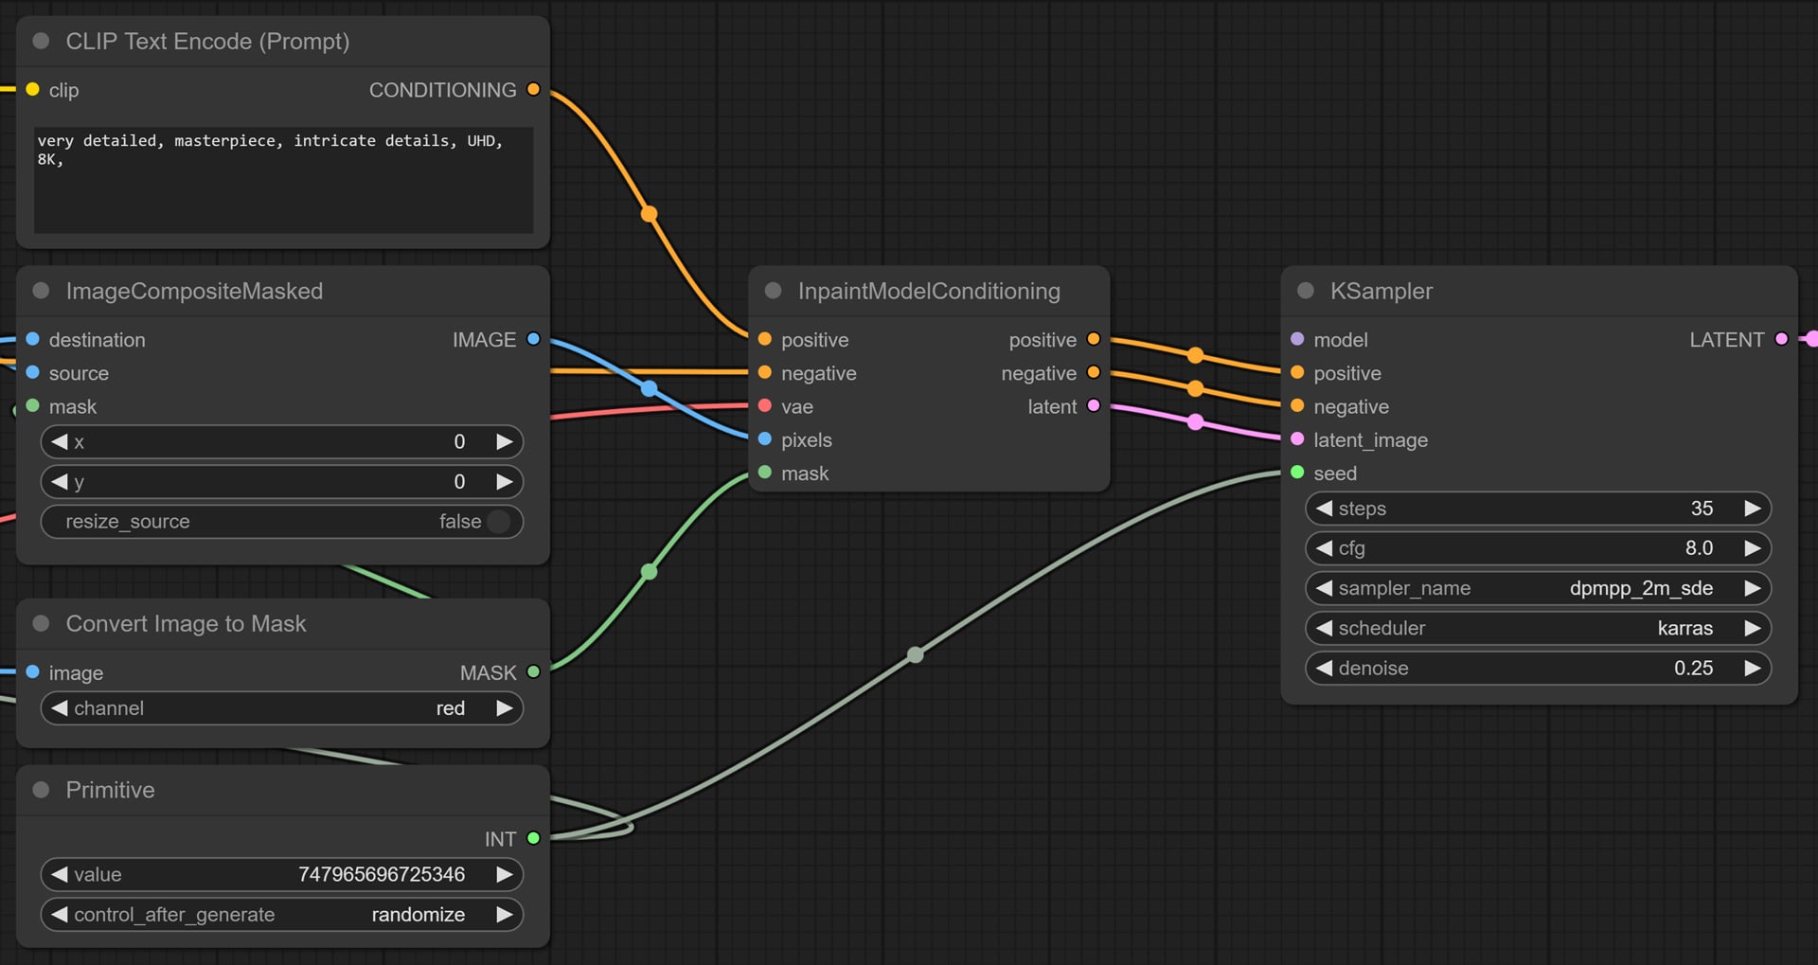Select next control_after_generate option with right arrow

click(x=505, y=915)
